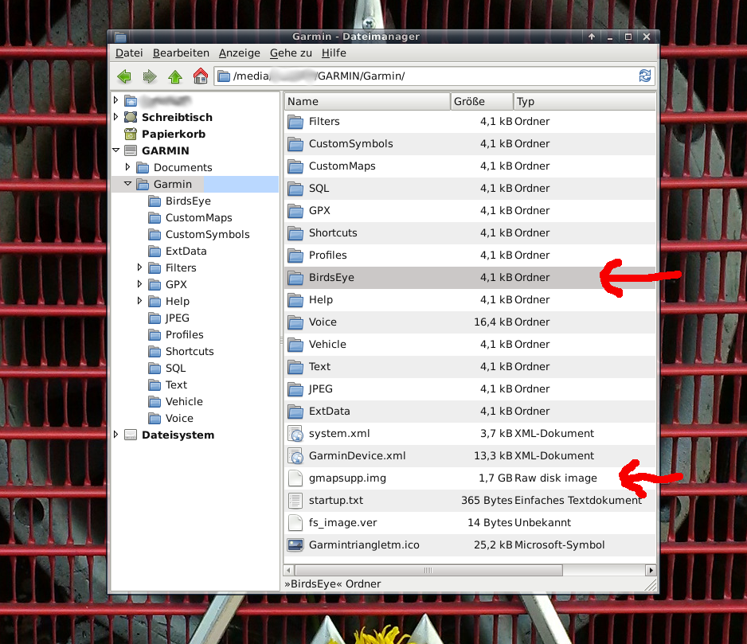Click the 1,7 GB size of gmapsupp.img

click(495, 478)
